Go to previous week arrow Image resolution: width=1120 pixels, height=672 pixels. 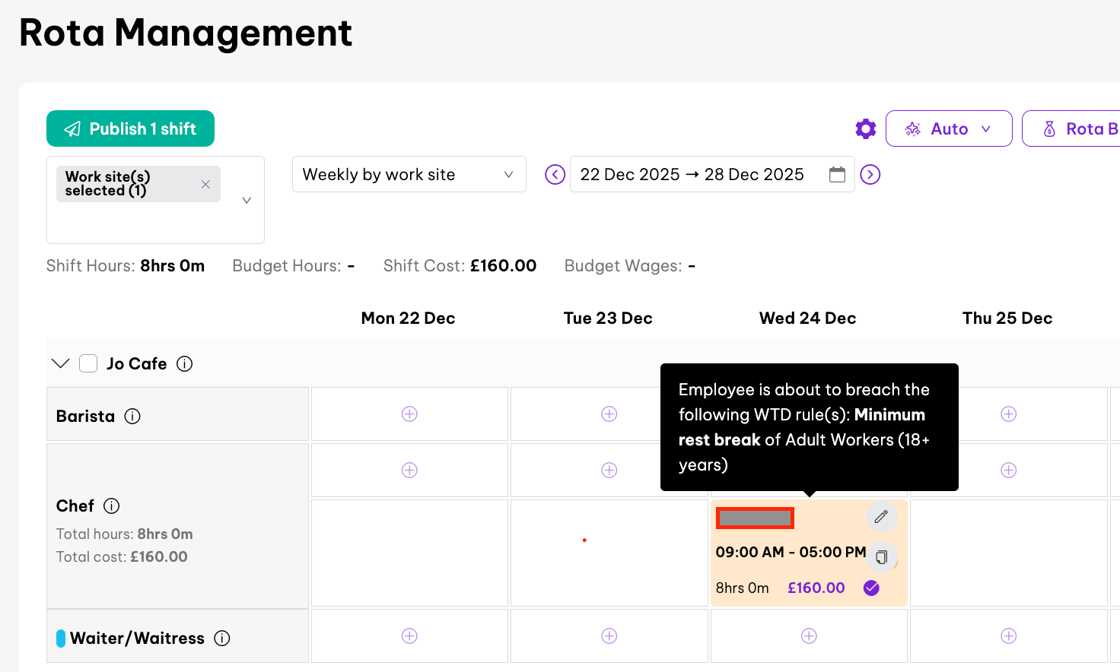555,175
